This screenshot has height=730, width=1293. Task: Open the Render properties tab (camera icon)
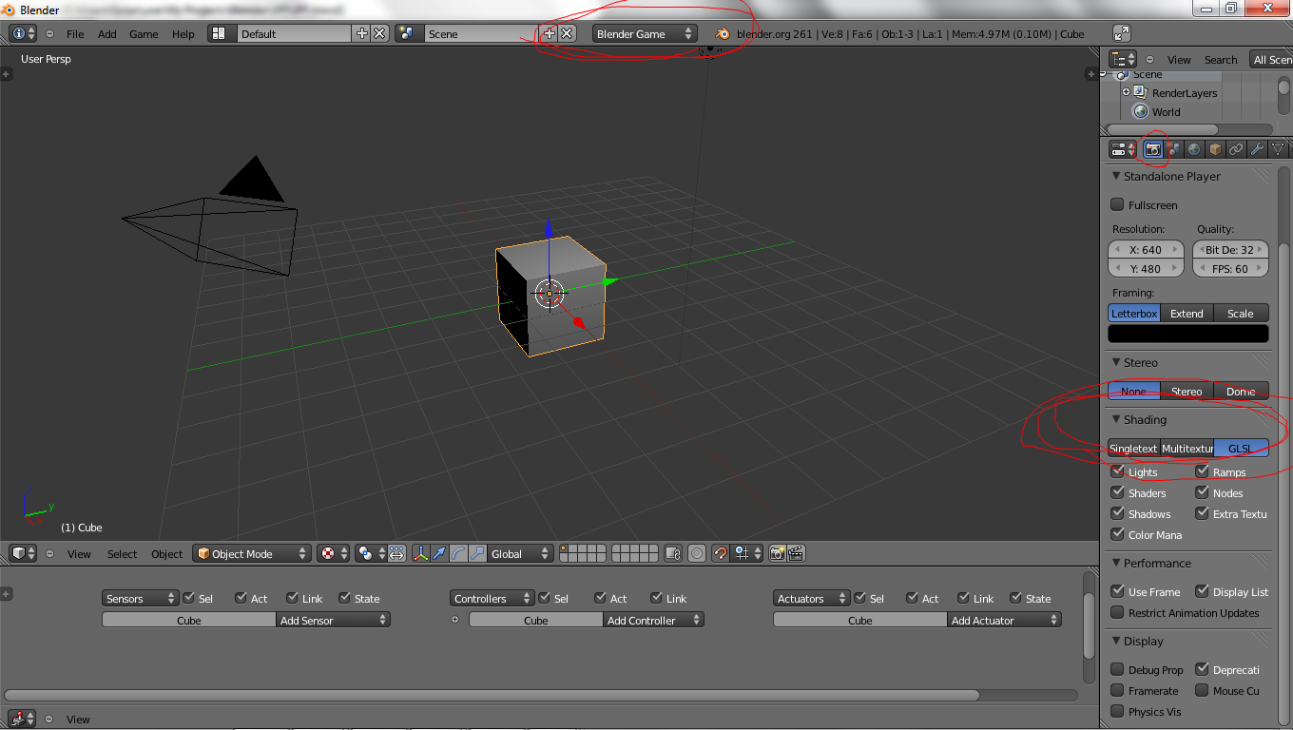click(x=1152, y=149)
